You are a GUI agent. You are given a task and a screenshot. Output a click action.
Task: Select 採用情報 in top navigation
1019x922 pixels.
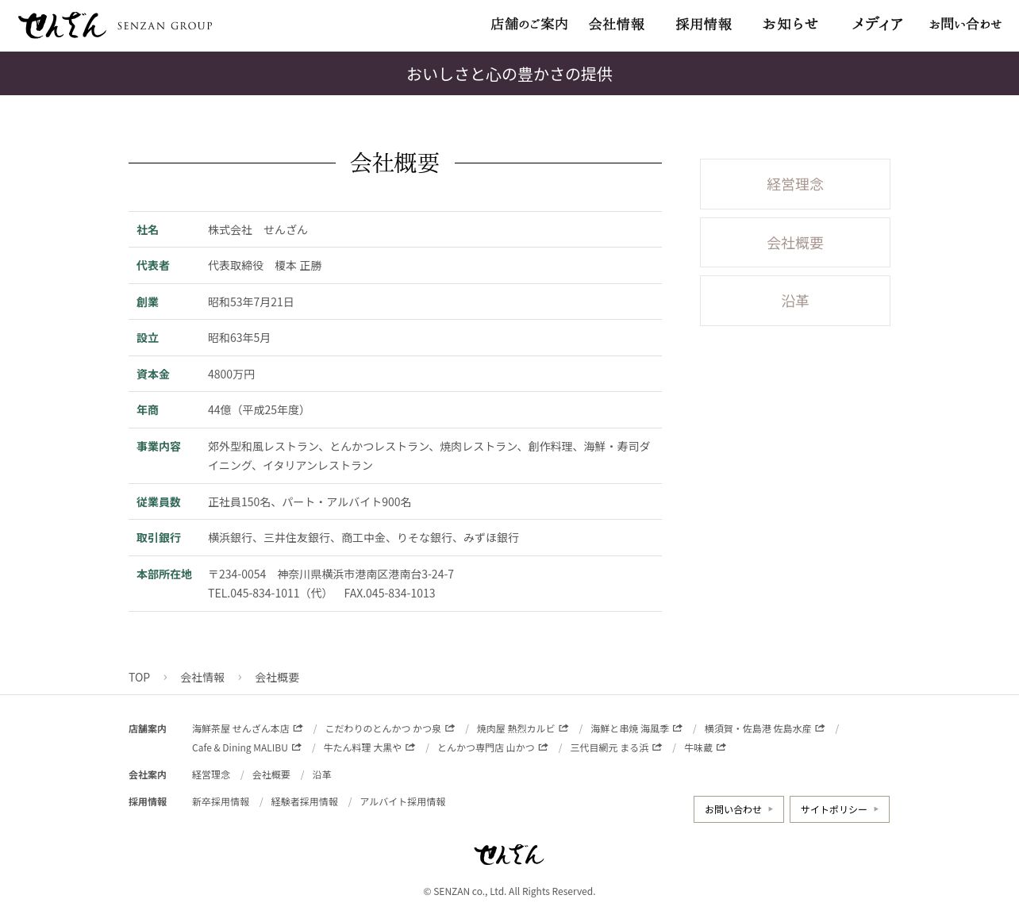(704, 25)
